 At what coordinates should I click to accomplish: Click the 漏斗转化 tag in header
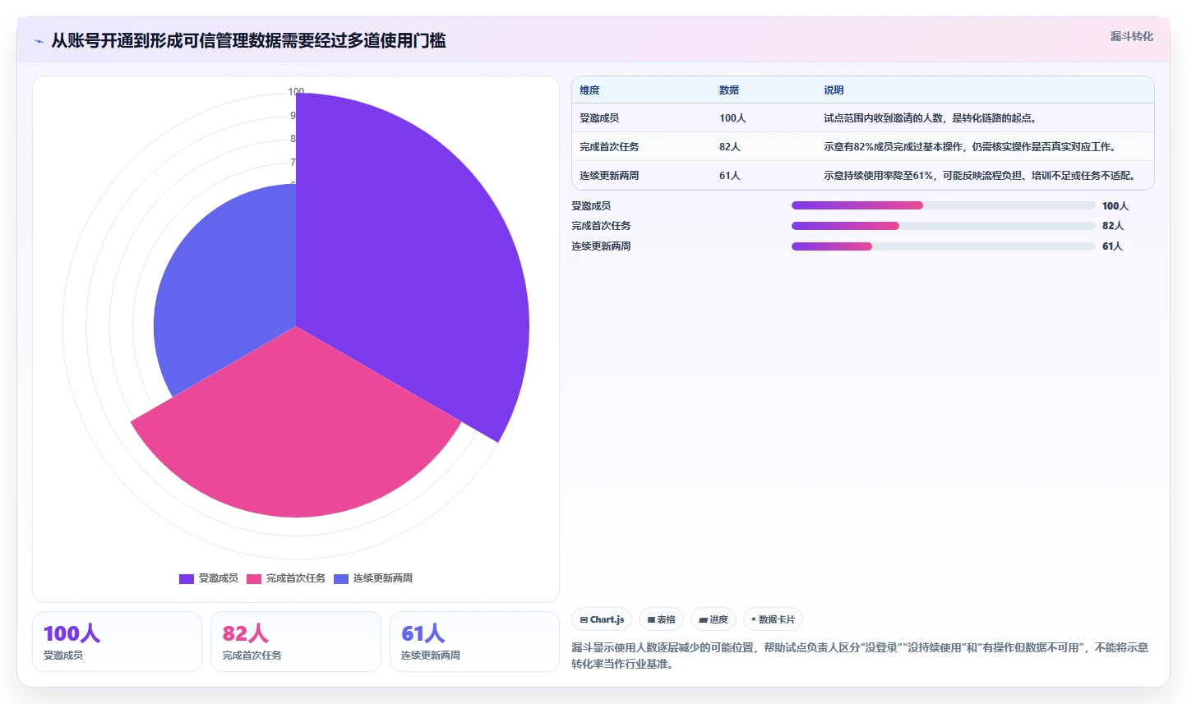point(1131,36)
